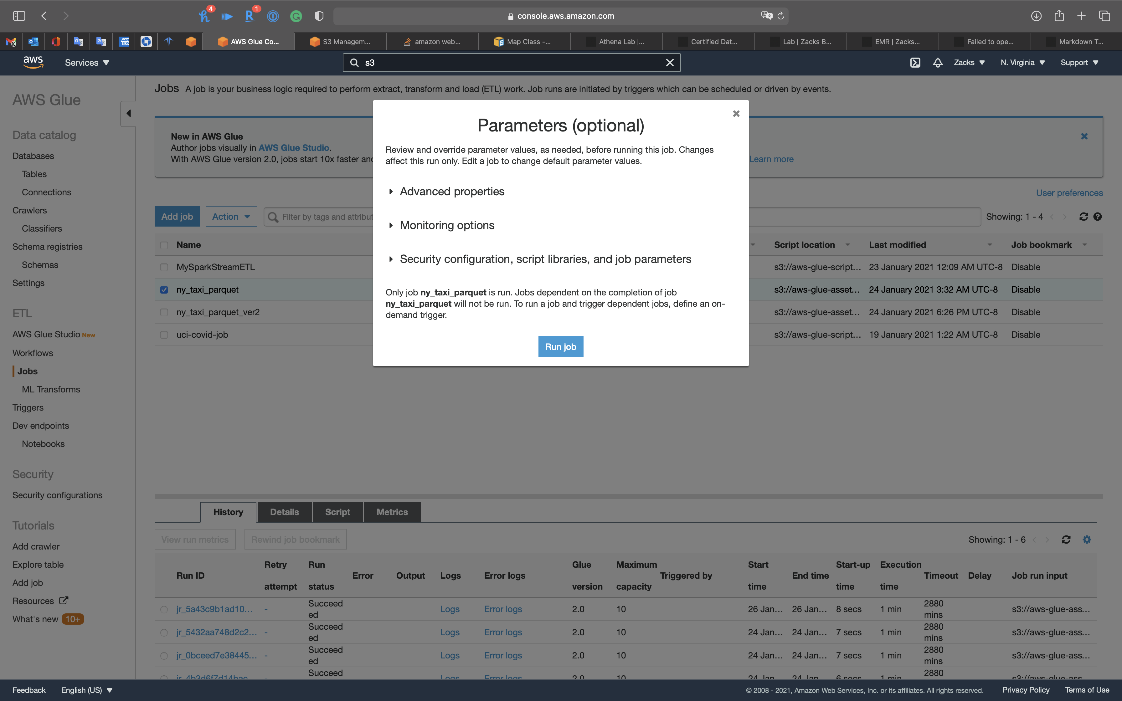Refresh the job run history
This screenshot has width=1122, height=701.
point(1066,540)
